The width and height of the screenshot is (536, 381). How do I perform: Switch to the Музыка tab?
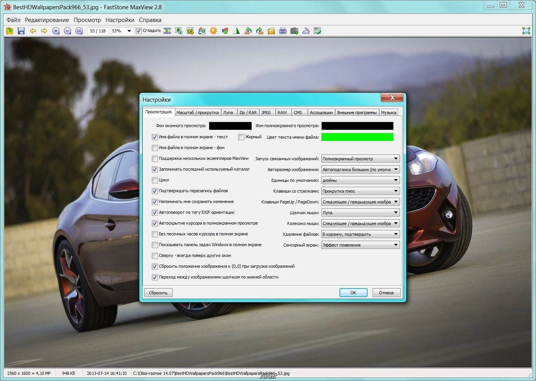click(x=388, y=112)
